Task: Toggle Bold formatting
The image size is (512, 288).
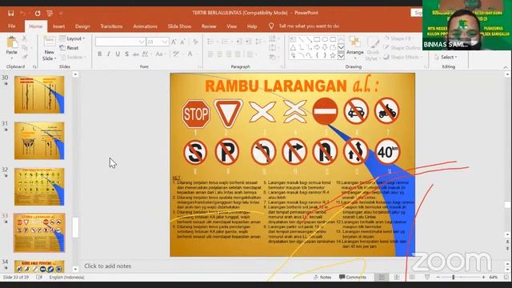Action: click(99, 54)
